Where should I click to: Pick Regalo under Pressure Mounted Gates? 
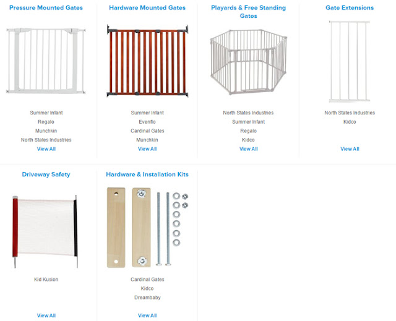point(46,122)
